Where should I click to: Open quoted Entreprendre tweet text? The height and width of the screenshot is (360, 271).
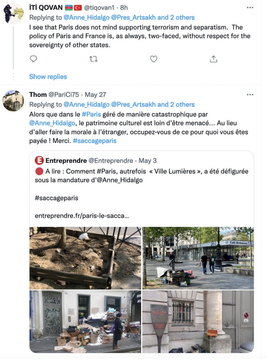coord(142,176)
